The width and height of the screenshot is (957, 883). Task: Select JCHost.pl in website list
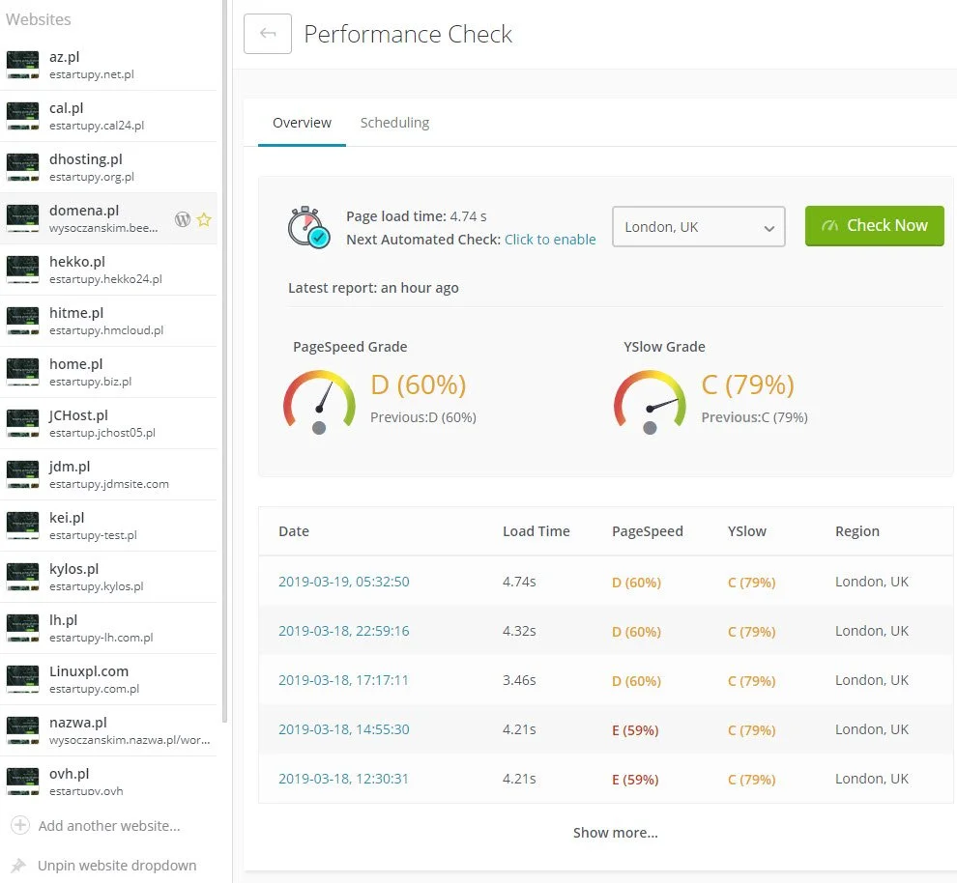[108, 423]
